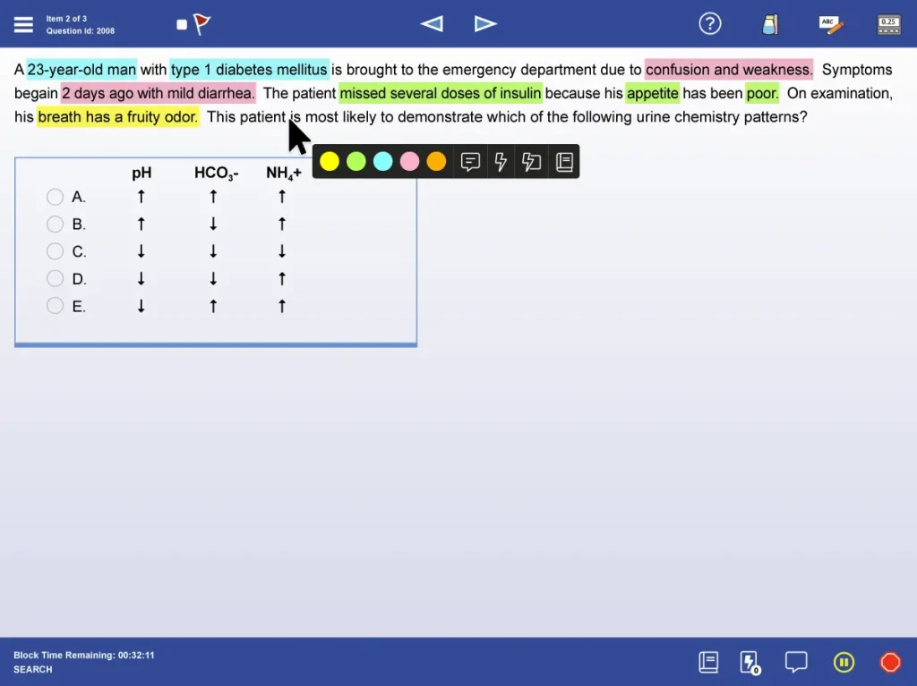
Task: Open the Calculator tool
Action: (x=887, y=24)
